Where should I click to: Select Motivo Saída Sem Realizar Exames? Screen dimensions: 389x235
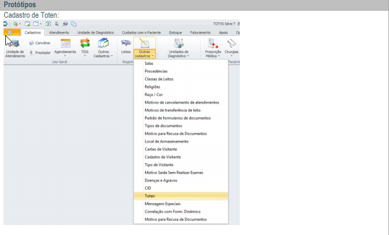181,173
